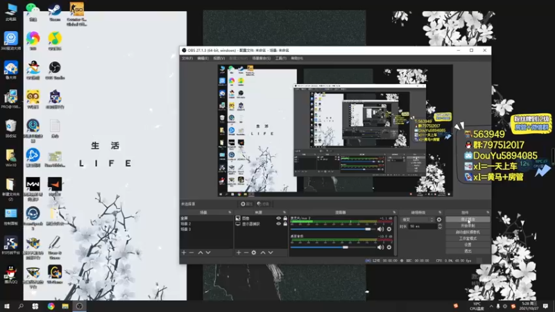Open Windows taskbar search
This screenshot has width=555, height=312.
[x=21, y=306]
